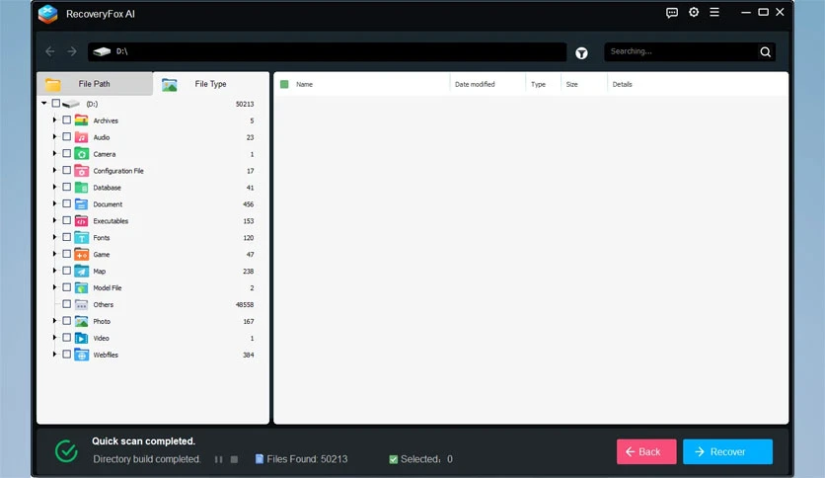Image resolution: width=825 pixels, height=478 pixels.
Task: Click the Game folder icon
Action: click(x=81, y=254)
